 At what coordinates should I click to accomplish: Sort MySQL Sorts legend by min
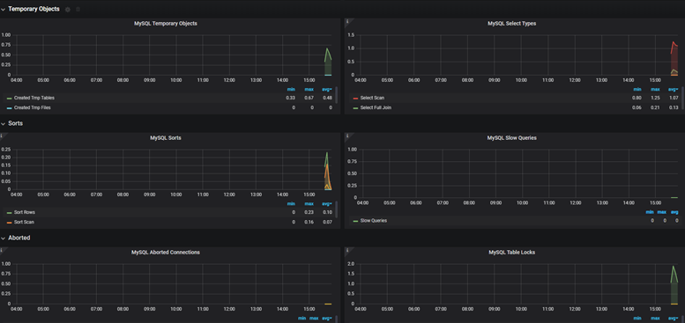[291, 204]
